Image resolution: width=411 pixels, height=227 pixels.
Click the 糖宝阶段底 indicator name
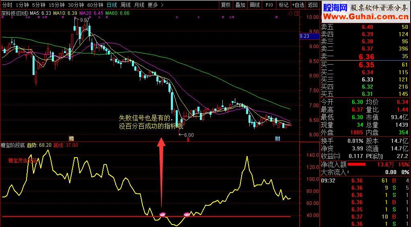click(13, 145)
